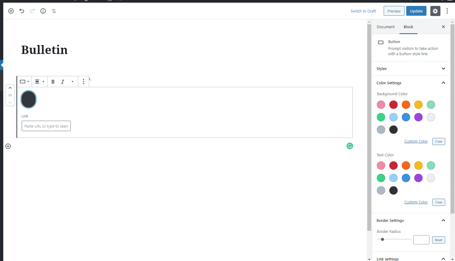Click the Add block icon in top toolbar

tap(11, 11)
